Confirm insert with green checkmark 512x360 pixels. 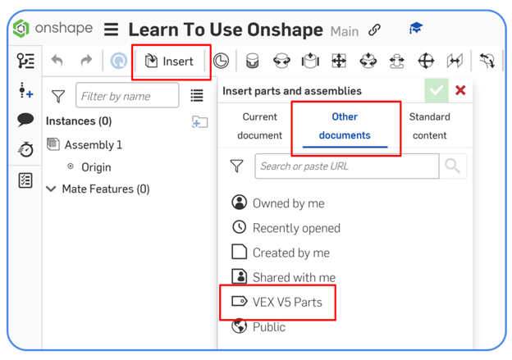pyautogui.click(x=436, y=90)
